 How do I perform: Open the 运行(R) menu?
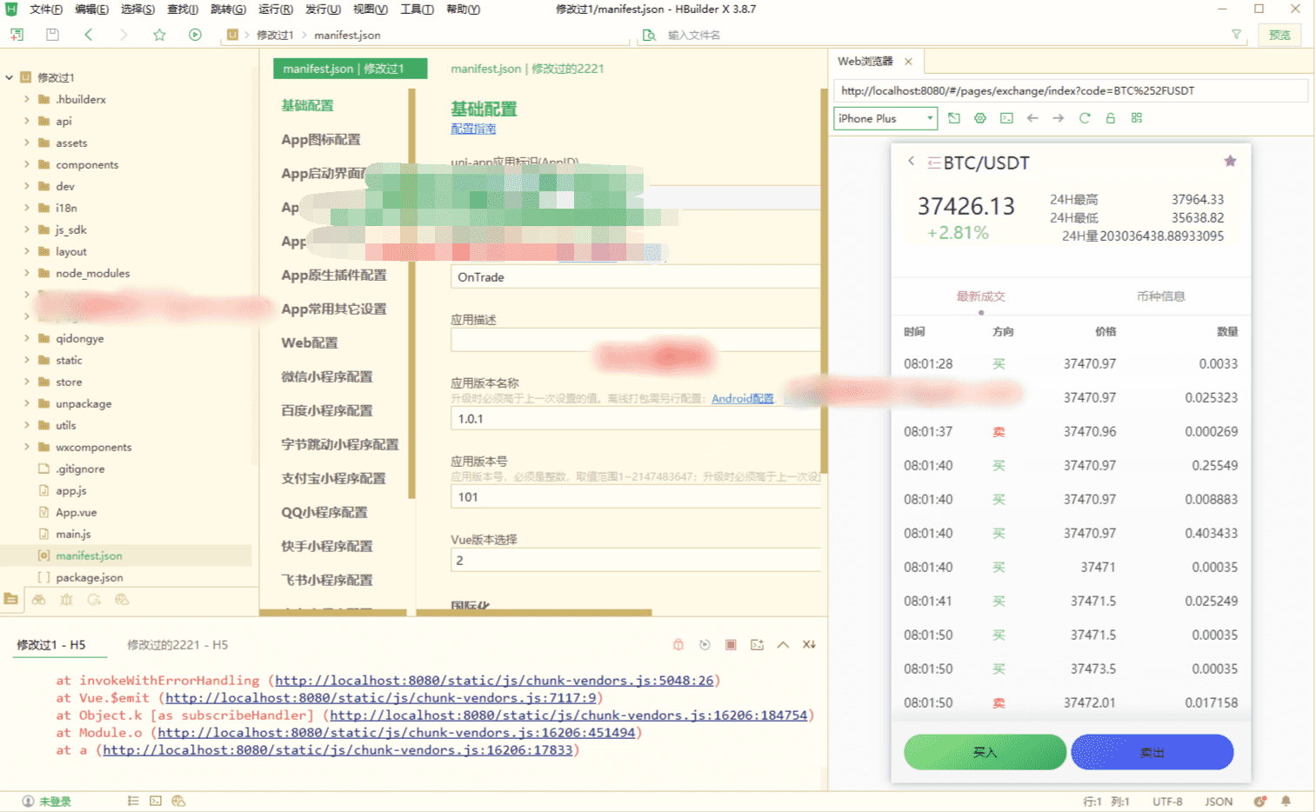(x=275, y=10)
